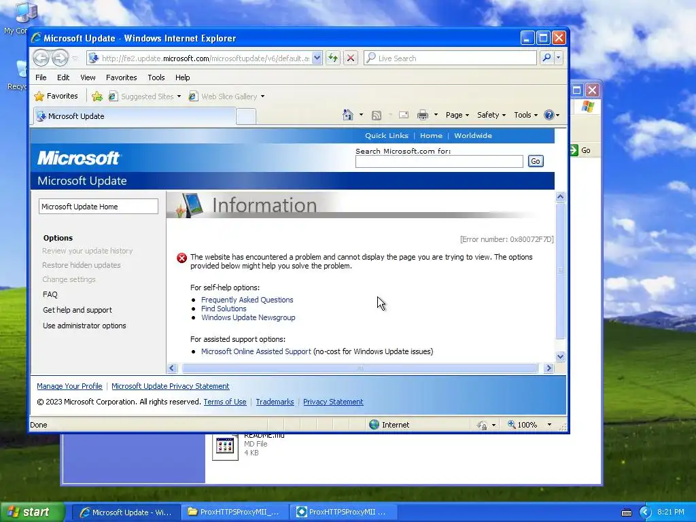Open search provider options dropdown
This screenshot has width=696, height=522.
[x=559, y=58]
